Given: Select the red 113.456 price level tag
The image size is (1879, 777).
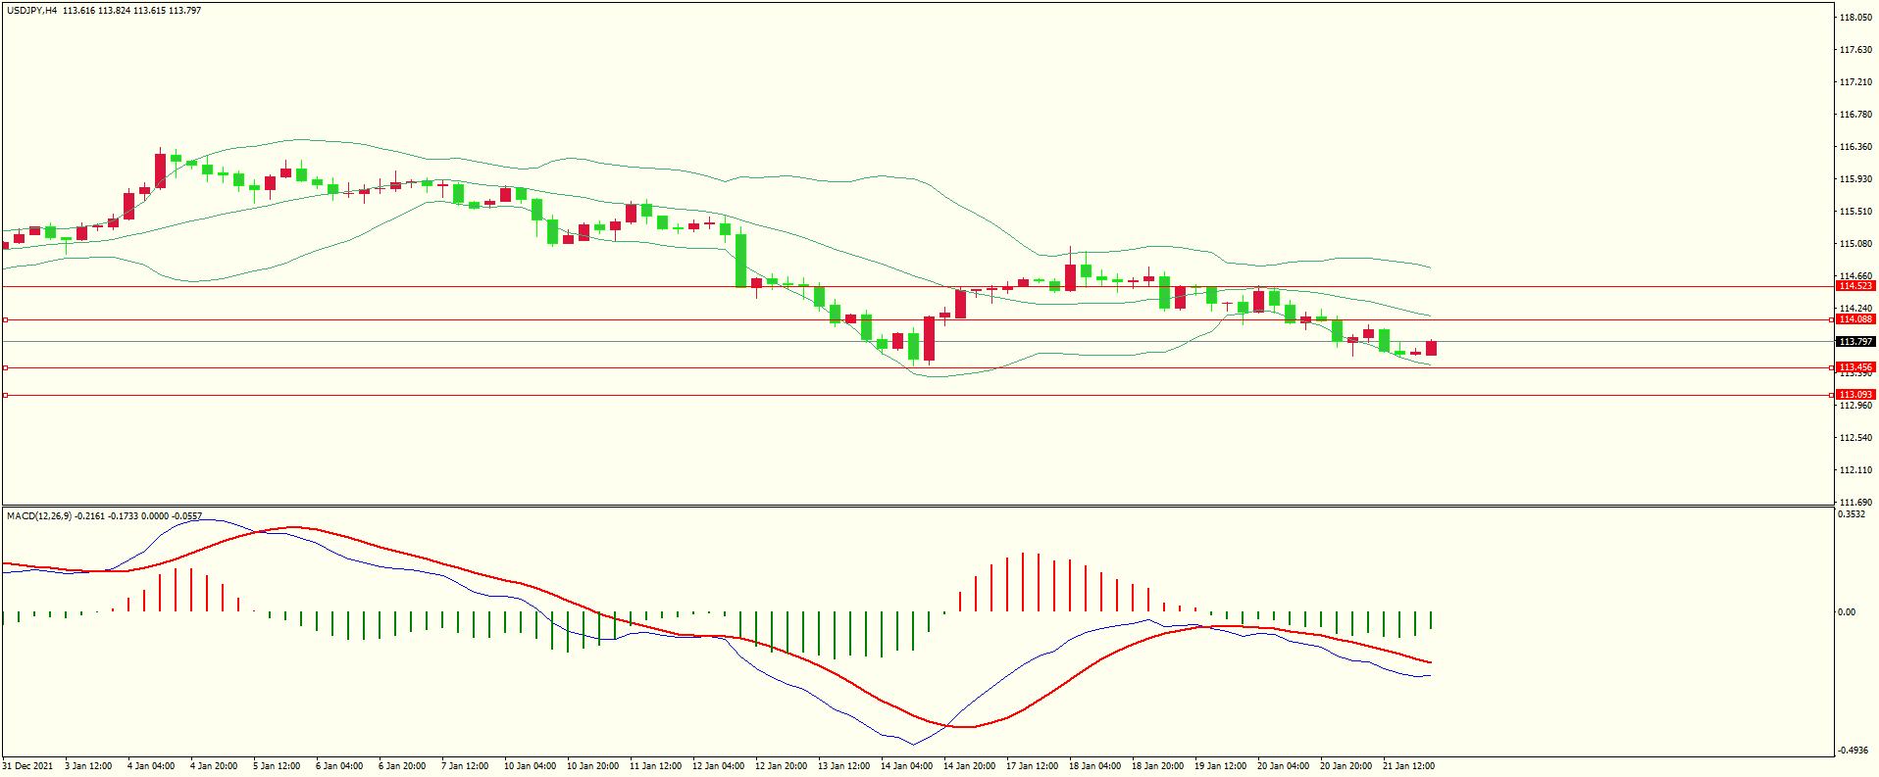Looking at the screenshot, I should [1854, 367].
